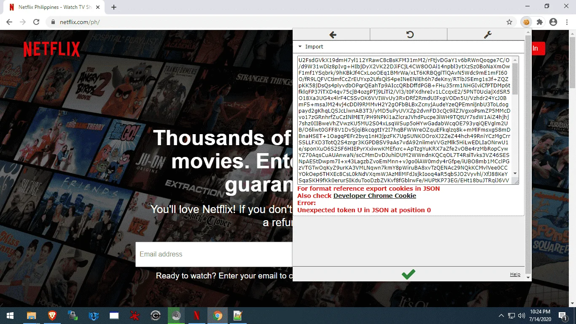Open the Chrome profile avatar
Viewport: 576px width, 324px height.
pyautogui.click(x=553, y=22)
